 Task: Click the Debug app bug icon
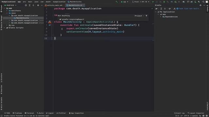(164, 2)
